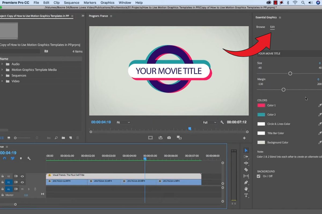Open the Sequence menu
This screenshot has height=214, width=322.
pos(72,3)
